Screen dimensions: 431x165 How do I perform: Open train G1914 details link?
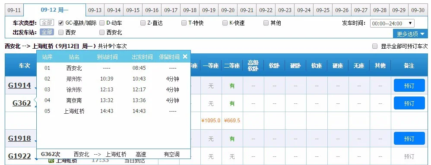pyautogui.click(x=19, y=85)
